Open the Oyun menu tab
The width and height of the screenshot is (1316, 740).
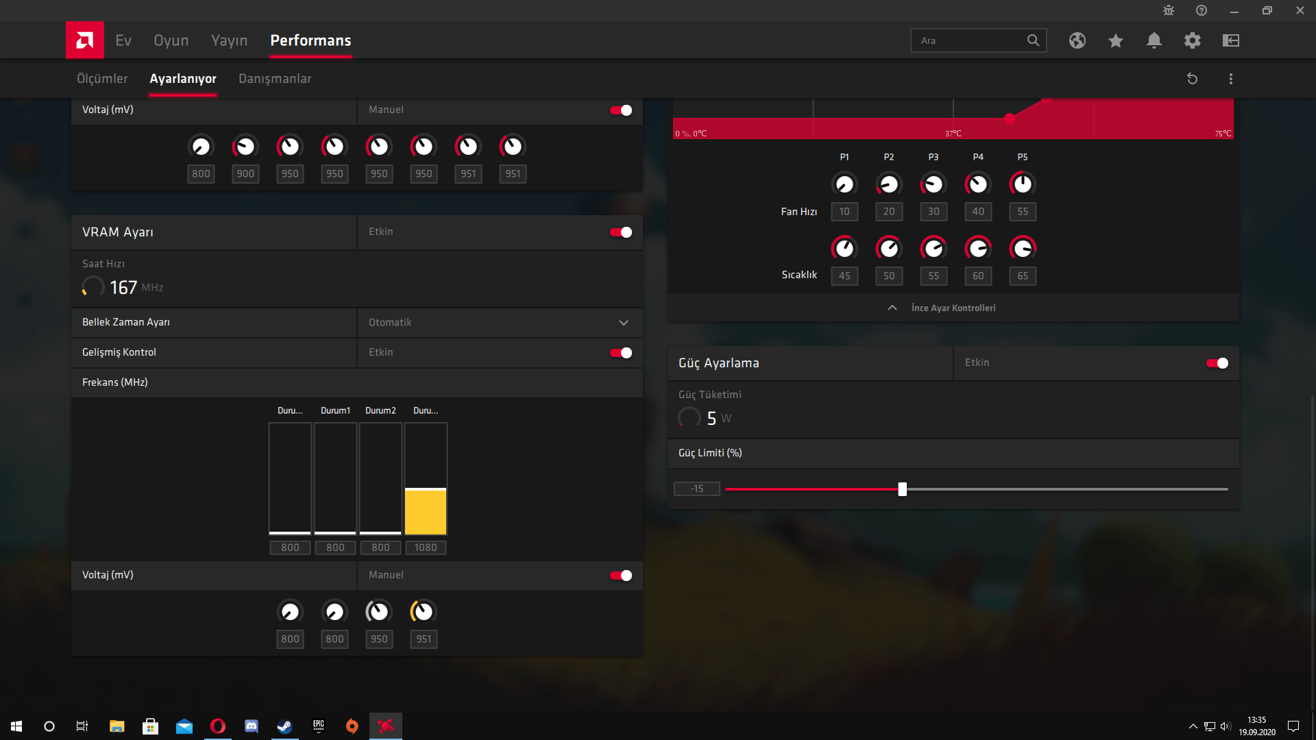[171, 40]
